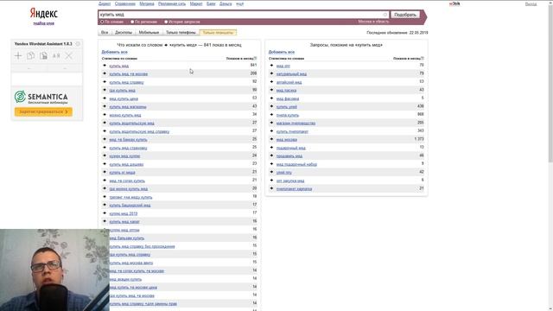Image resolution: width=553 pixels, height=311 pixels.
Task: Click Semantica «Зарегистрироваться» button
Action: (43, 111)
